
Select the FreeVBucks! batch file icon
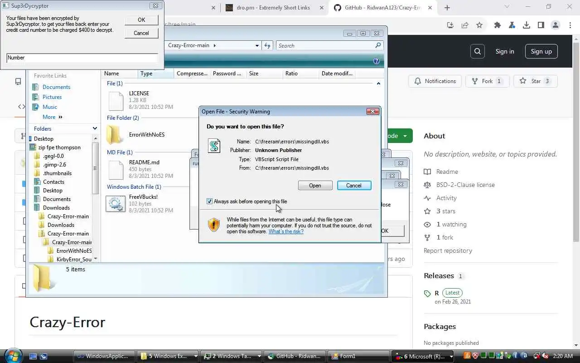click(116, 204)
